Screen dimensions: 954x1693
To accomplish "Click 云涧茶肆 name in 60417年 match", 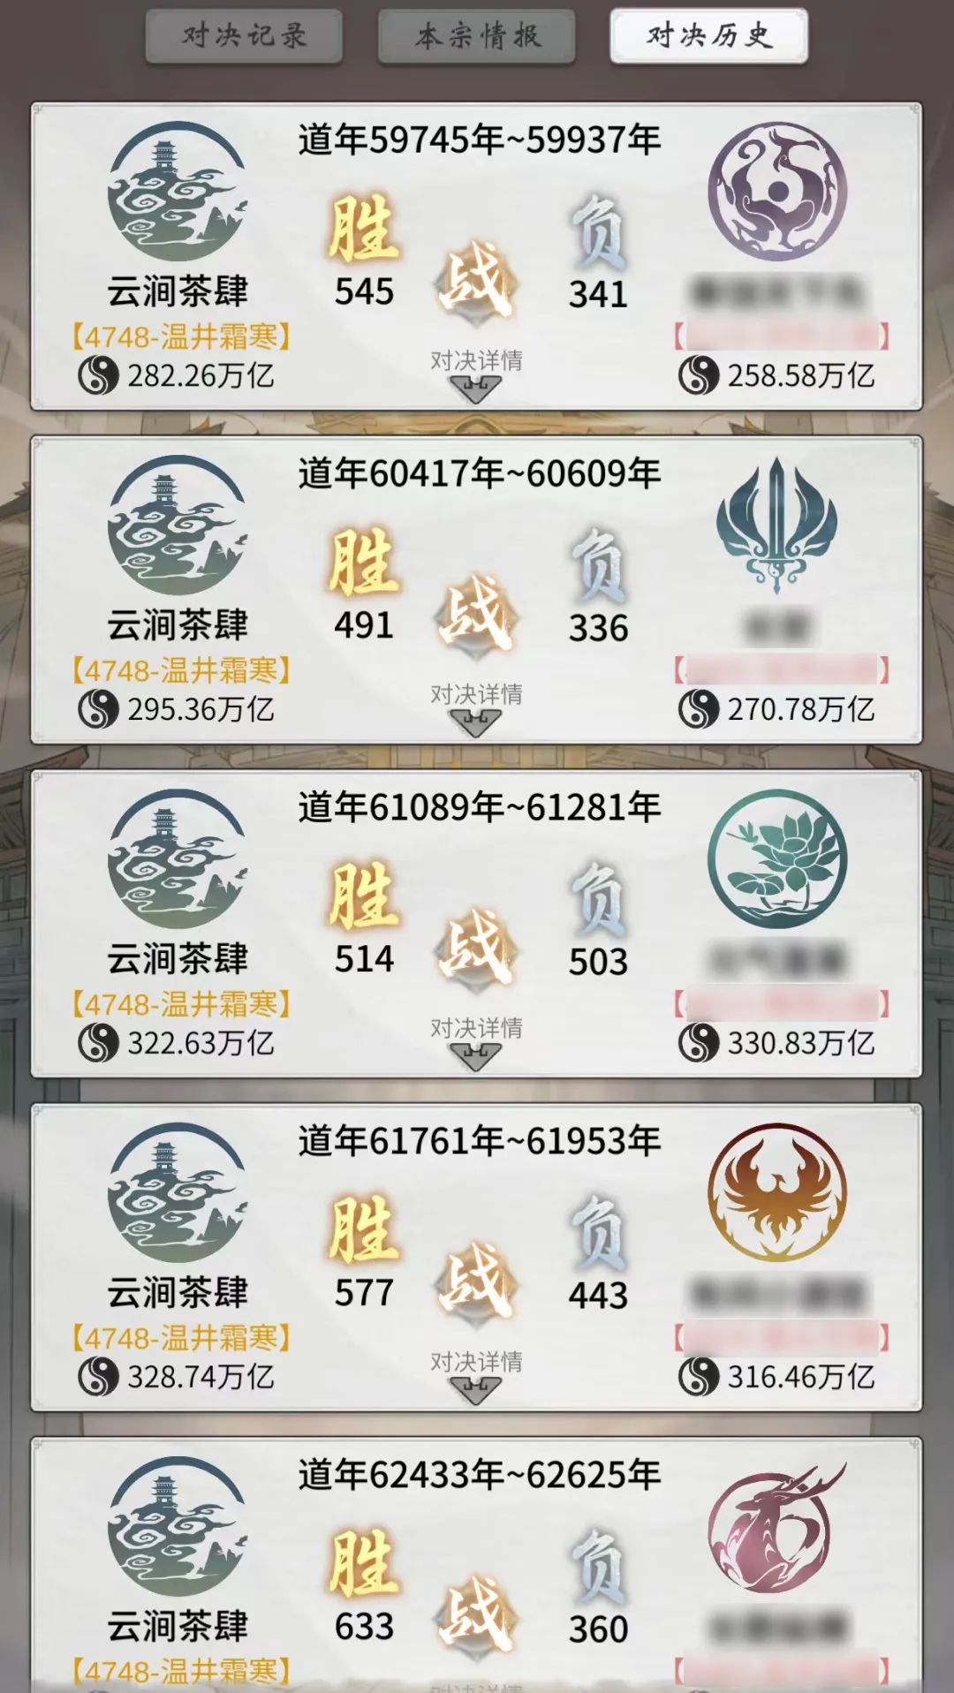I will tap(178, 624).
